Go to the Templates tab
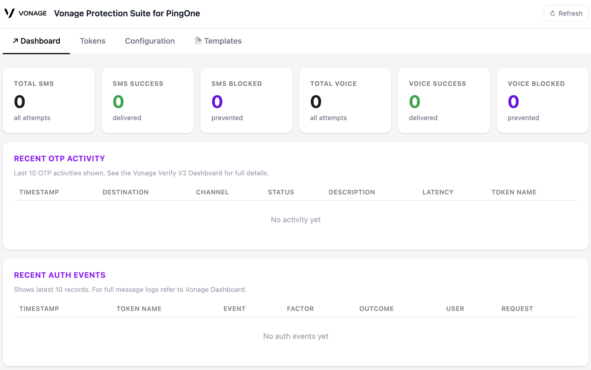591x370 pixels. click(218, 41)
